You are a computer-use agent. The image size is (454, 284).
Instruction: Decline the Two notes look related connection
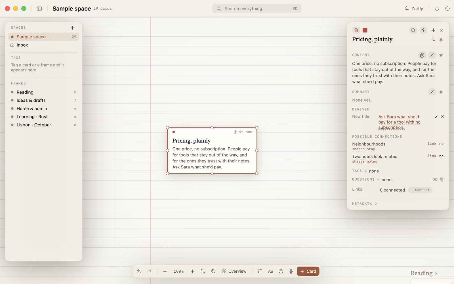441,156
